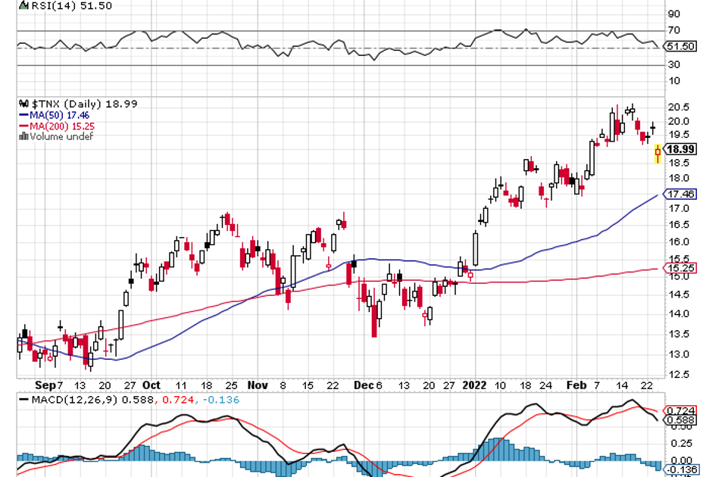Select the Oct label on date axis
This screenshot has width=709, height=477.
click(151, 384)
